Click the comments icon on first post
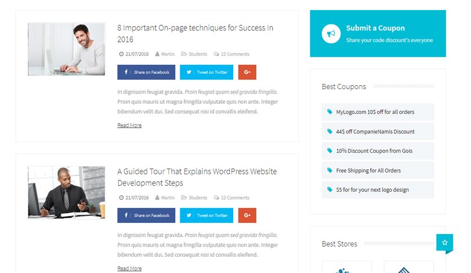Screen dimensions: 471x273 [216, 54]
